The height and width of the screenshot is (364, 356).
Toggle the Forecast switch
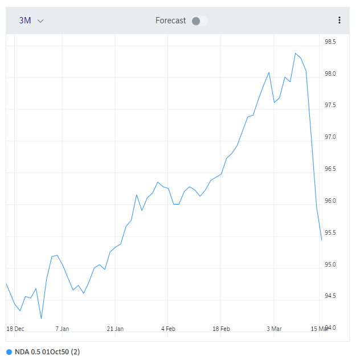[199, 21]
